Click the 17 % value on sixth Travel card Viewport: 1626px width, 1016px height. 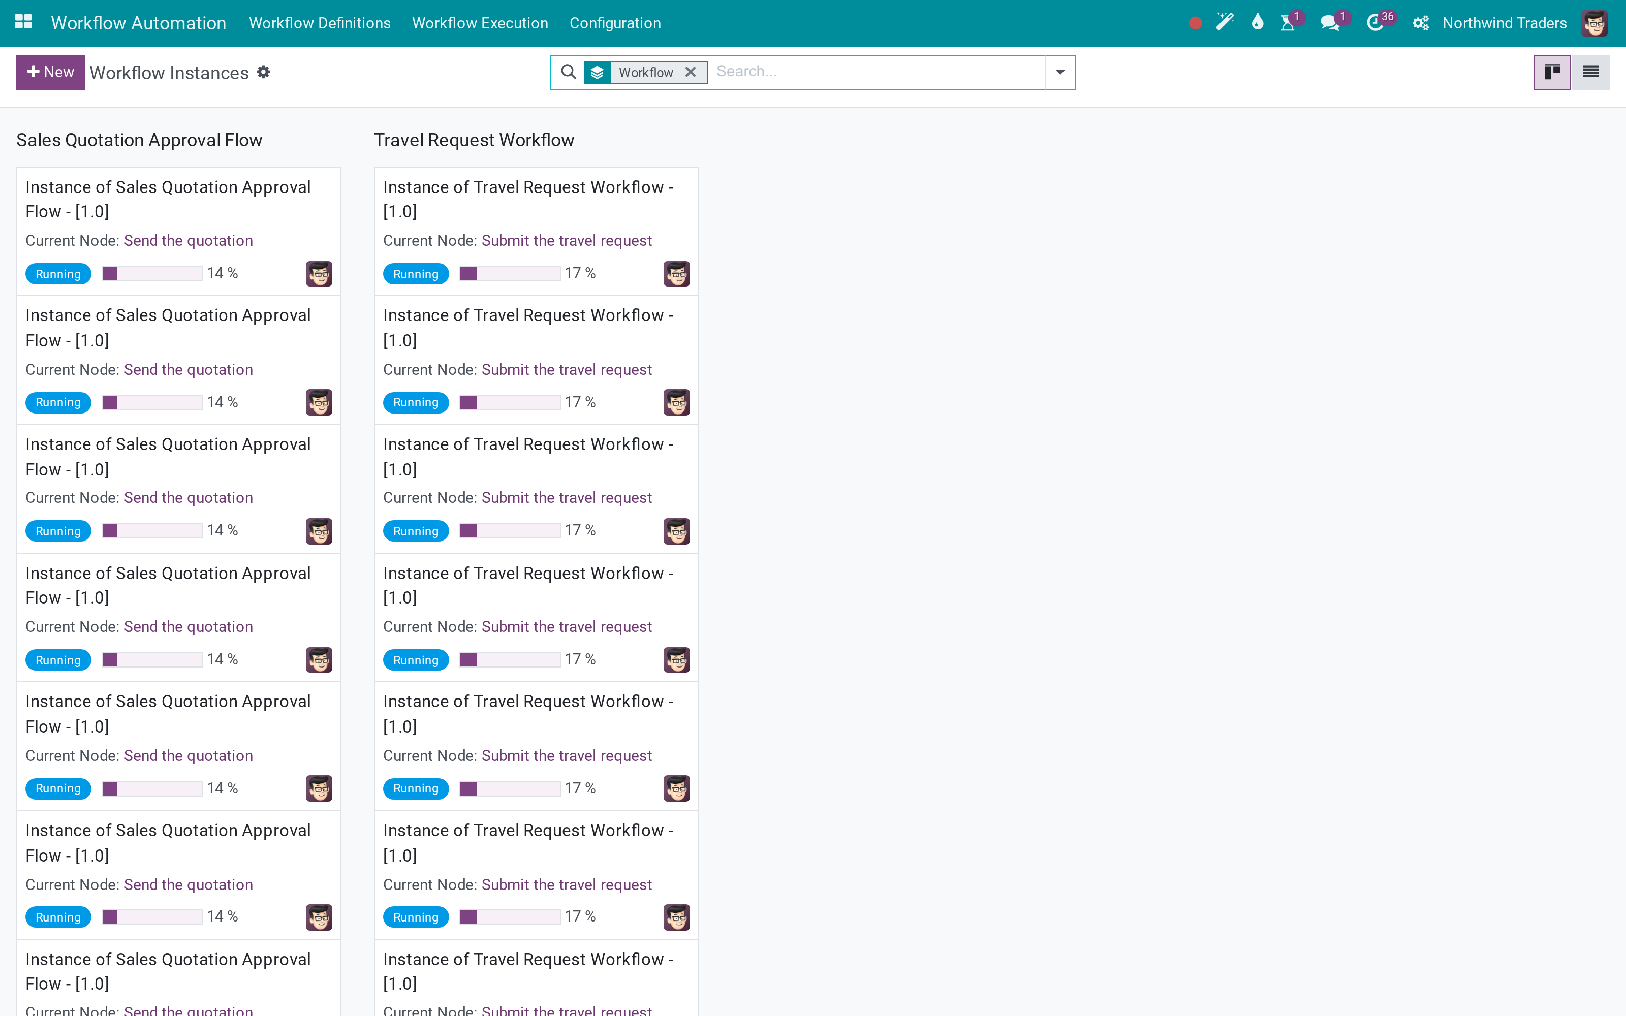pyautogui.click(x=580, y=916)
